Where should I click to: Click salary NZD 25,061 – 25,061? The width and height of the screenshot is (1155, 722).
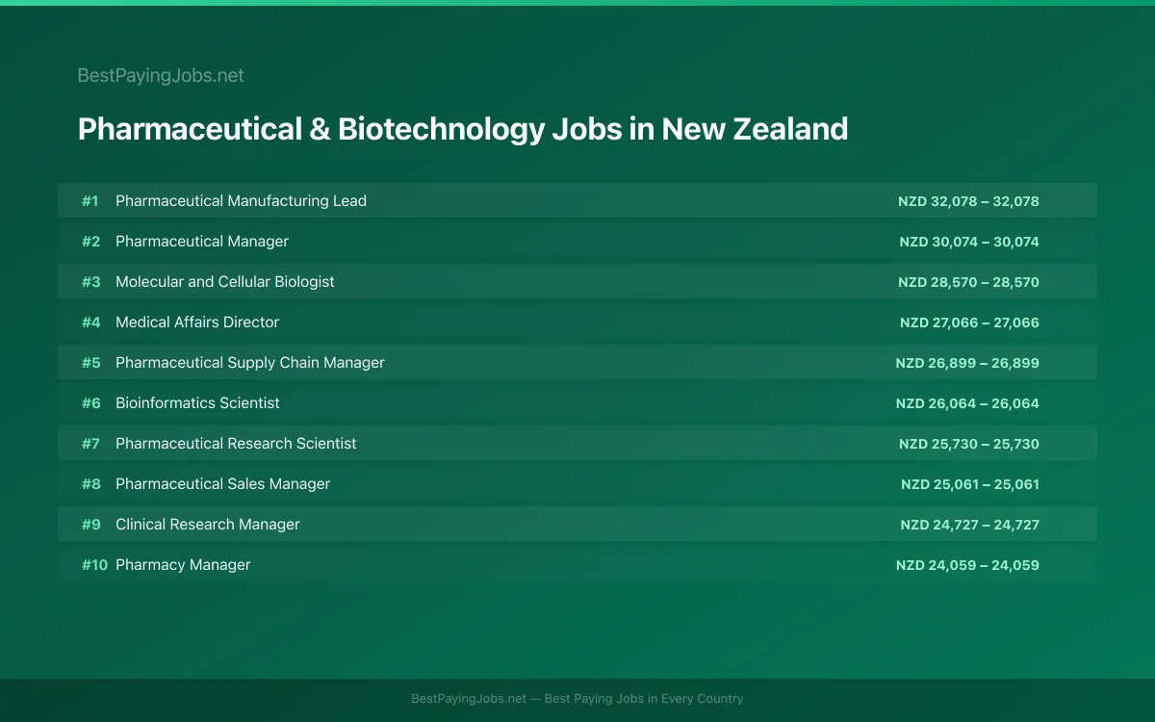(970, 484)
